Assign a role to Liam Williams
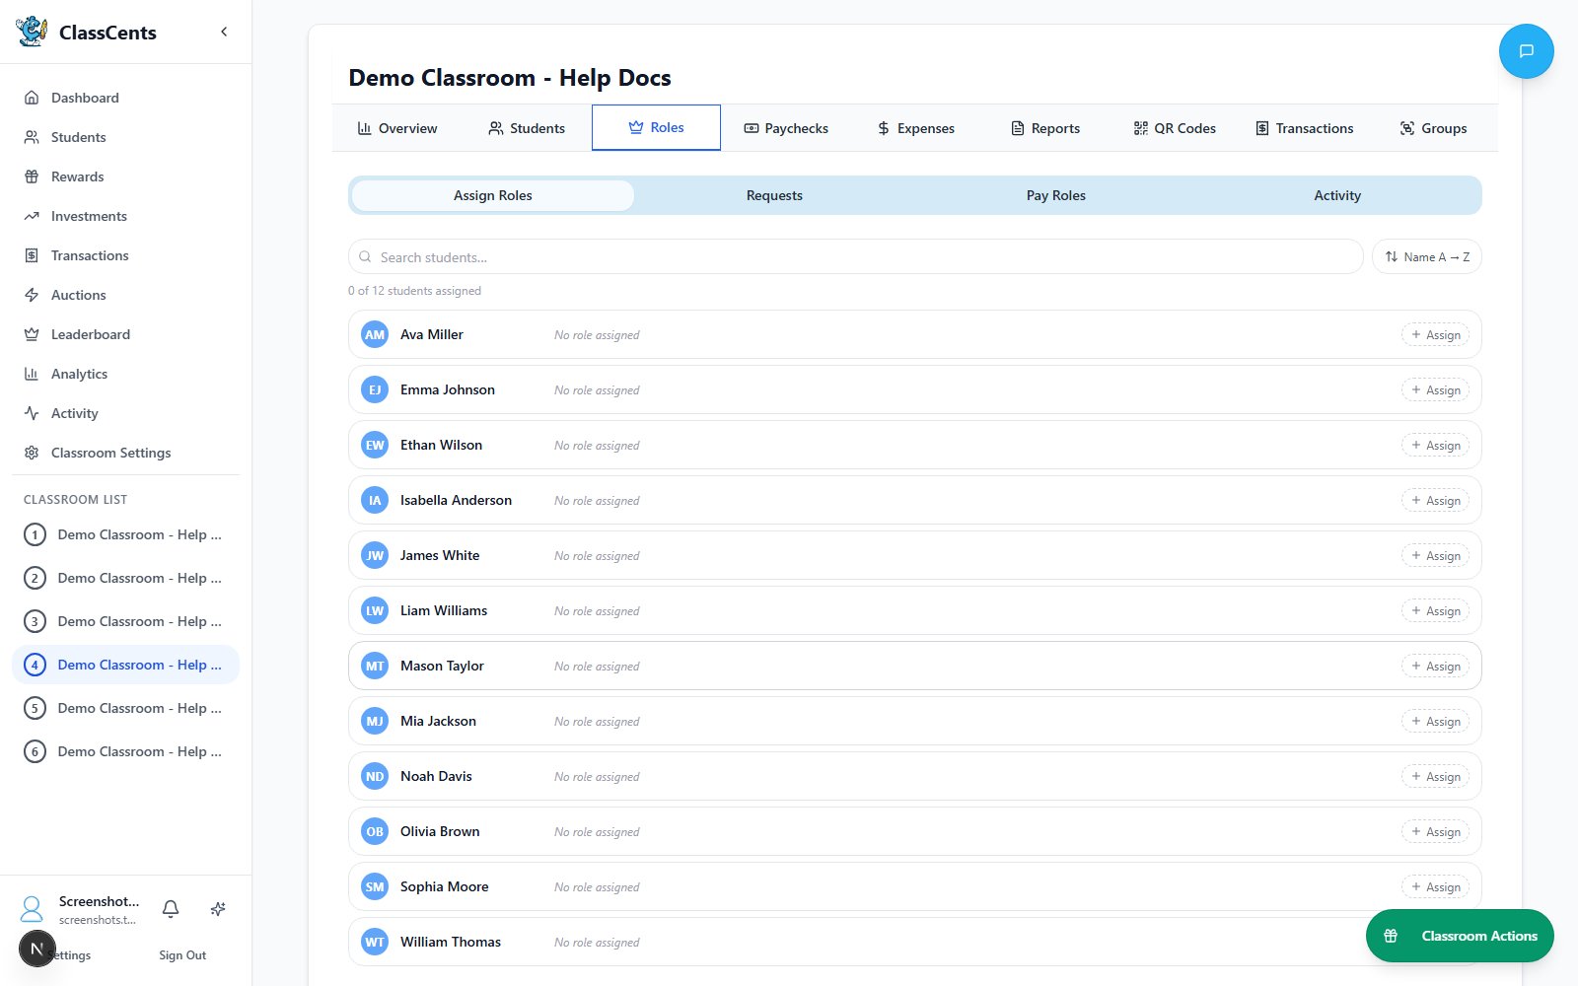 [x=1435, y=611]
